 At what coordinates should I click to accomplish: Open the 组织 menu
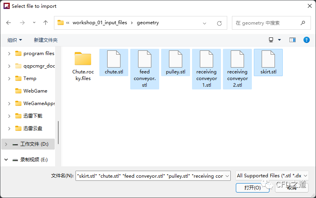click(x=14, y=40)
